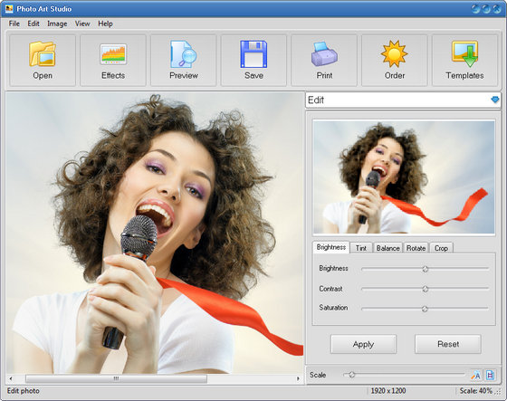507x401 pixels.
Task: Open the File menu
Action: click(14, 24)
